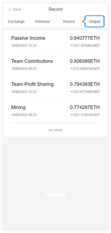Click the ETH2.0 watermark logo

55,195
